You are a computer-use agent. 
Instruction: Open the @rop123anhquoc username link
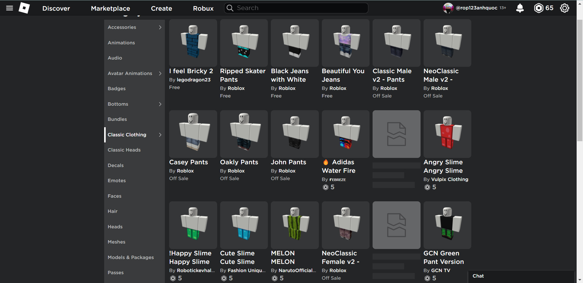click(x=476, y=8)
